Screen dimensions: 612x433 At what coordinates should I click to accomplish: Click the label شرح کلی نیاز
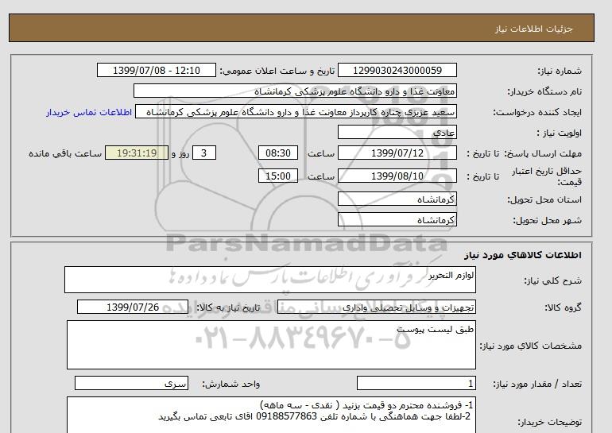pyautogui.click(x=552, y=280)
